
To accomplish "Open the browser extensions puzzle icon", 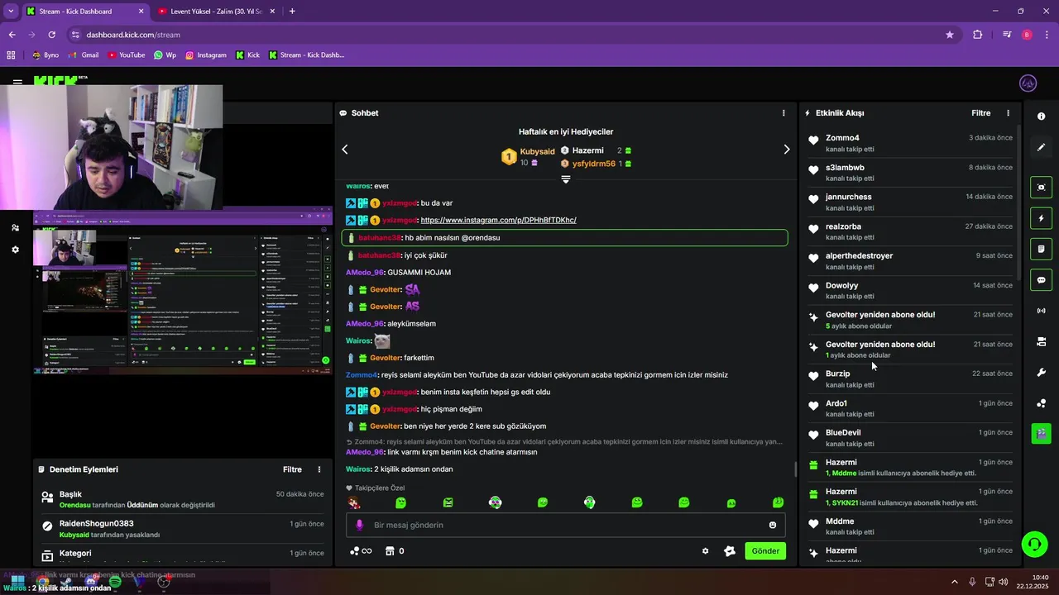I will point(978,35).
